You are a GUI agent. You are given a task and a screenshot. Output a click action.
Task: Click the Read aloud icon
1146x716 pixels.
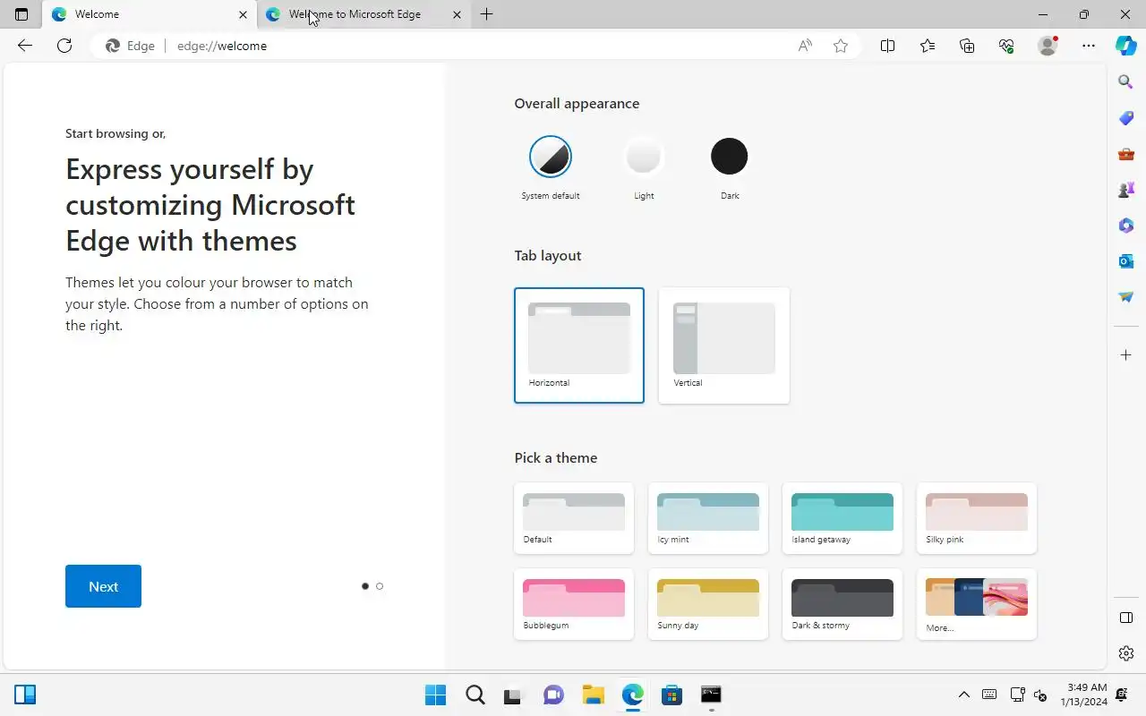[805, 46]
